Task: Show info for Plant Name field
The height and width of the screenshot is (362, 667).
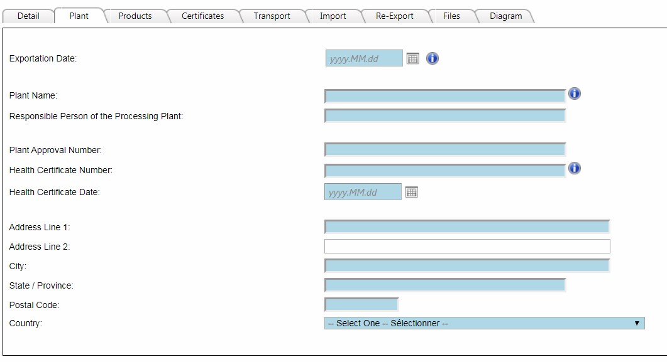Action: [574, 93]
